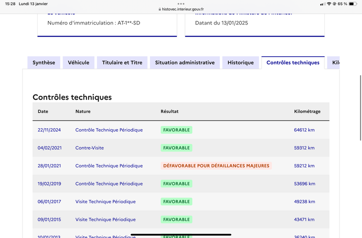
Task: Click Visite Technique Périodique in 09/01/2015 row
Action: point(105,219)
